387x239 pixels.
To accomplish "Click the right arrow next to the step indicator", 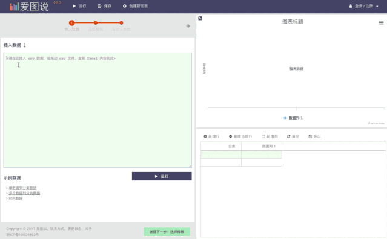I will pos(188,26).
